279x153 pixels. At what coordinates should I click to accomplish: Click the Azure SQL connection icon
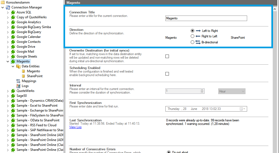(13, 12)
